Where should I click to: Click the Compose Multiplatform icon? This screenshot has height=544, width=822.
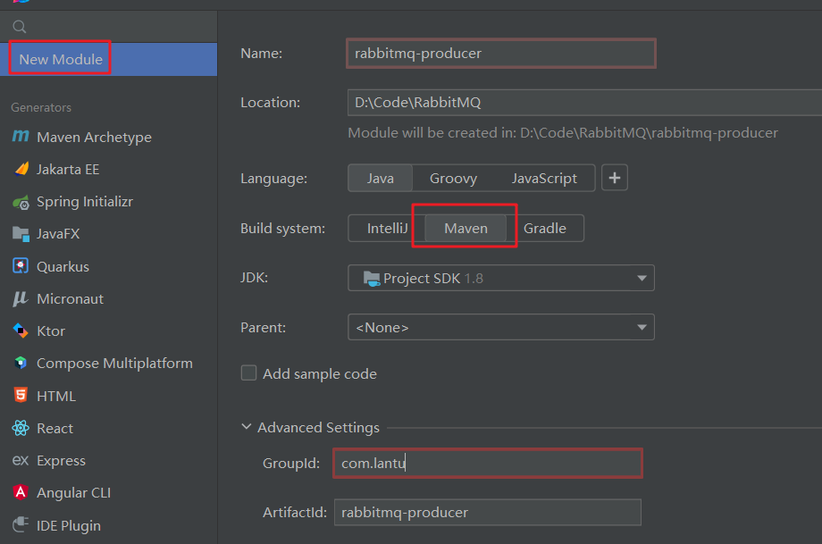pyautogui.click(x=21, y=363)
